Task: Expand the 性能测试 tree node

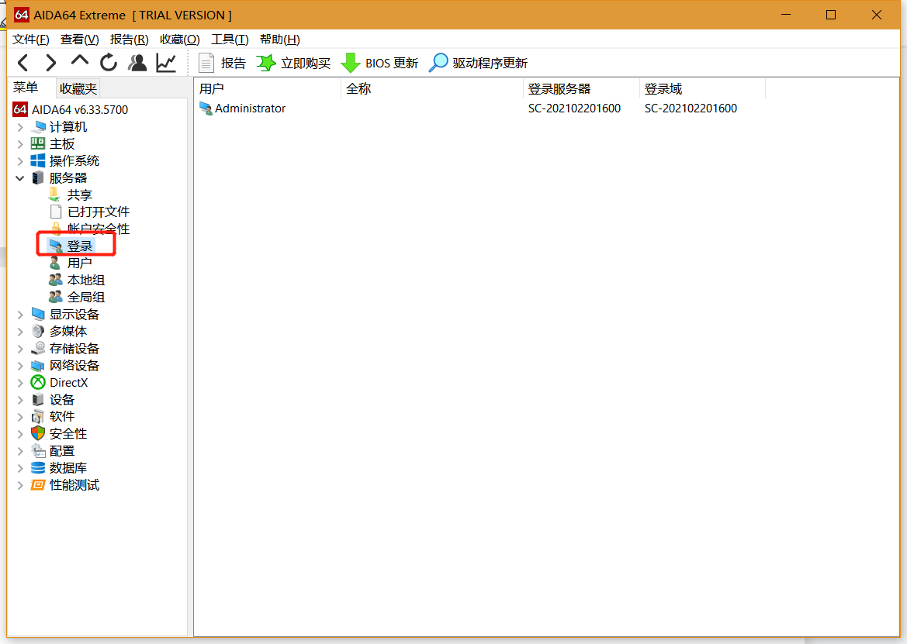Action: (x=20, y=485)
